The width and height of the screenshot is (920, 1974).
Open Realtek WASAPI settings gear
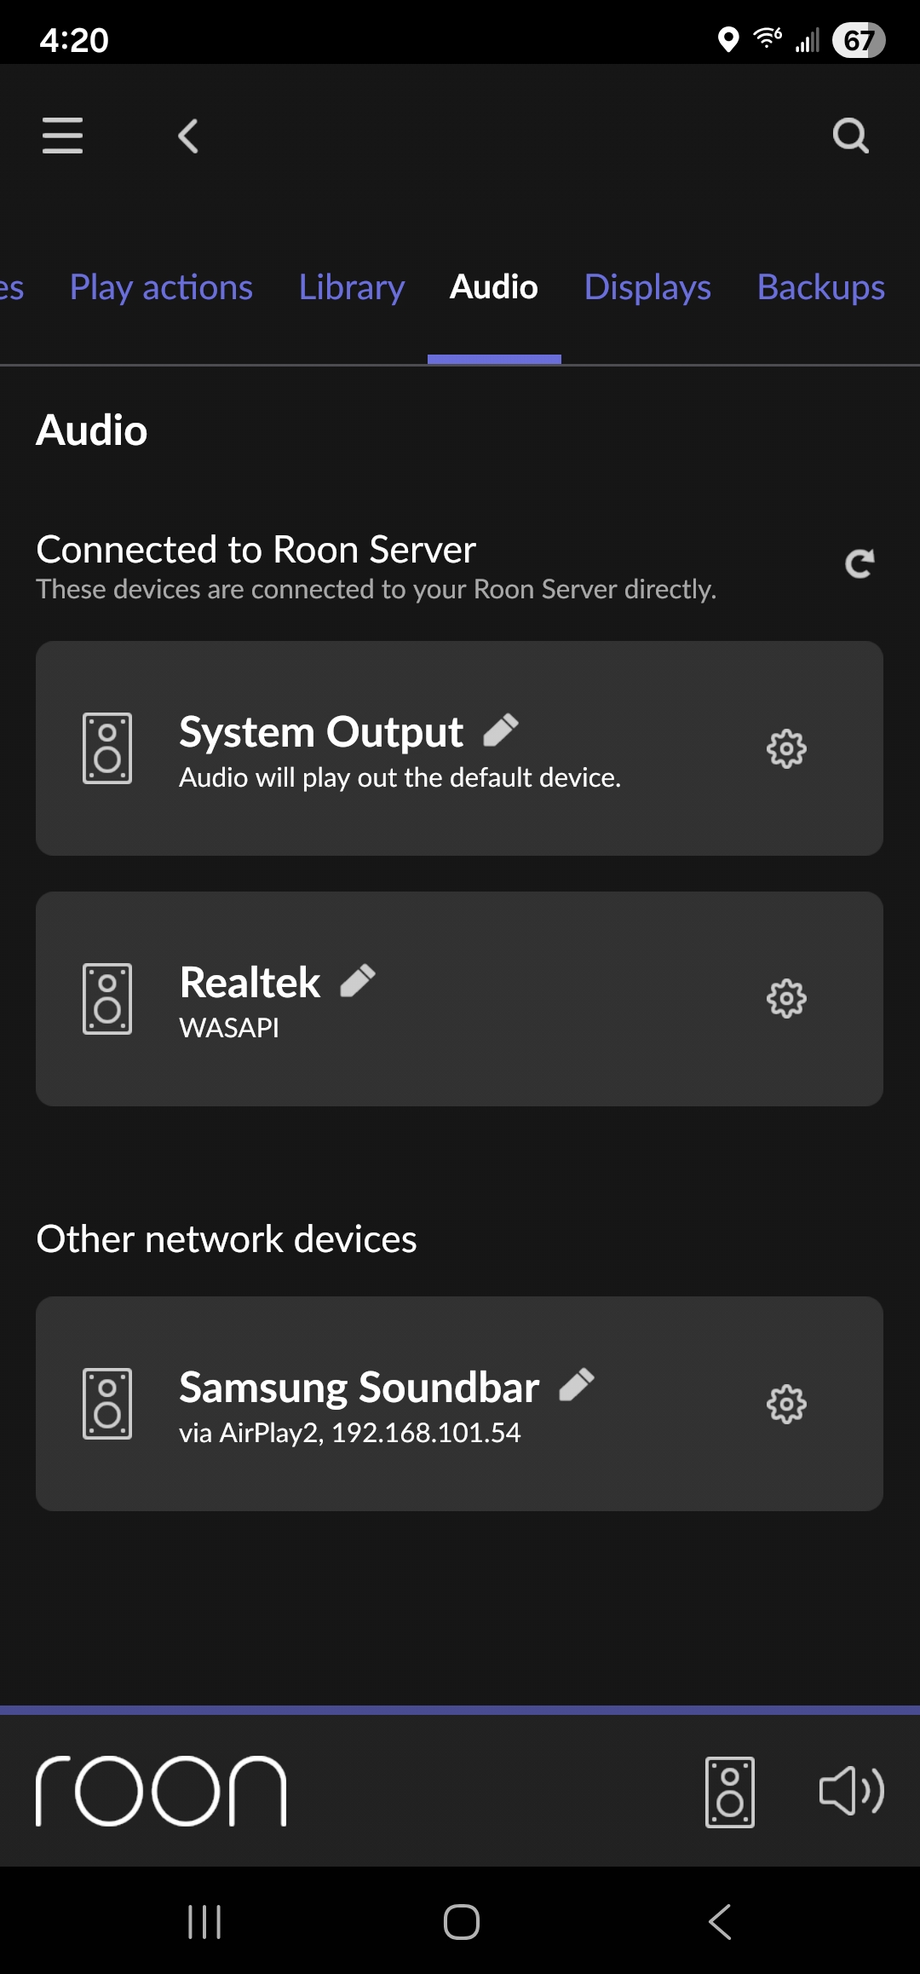tap(785, 999)
